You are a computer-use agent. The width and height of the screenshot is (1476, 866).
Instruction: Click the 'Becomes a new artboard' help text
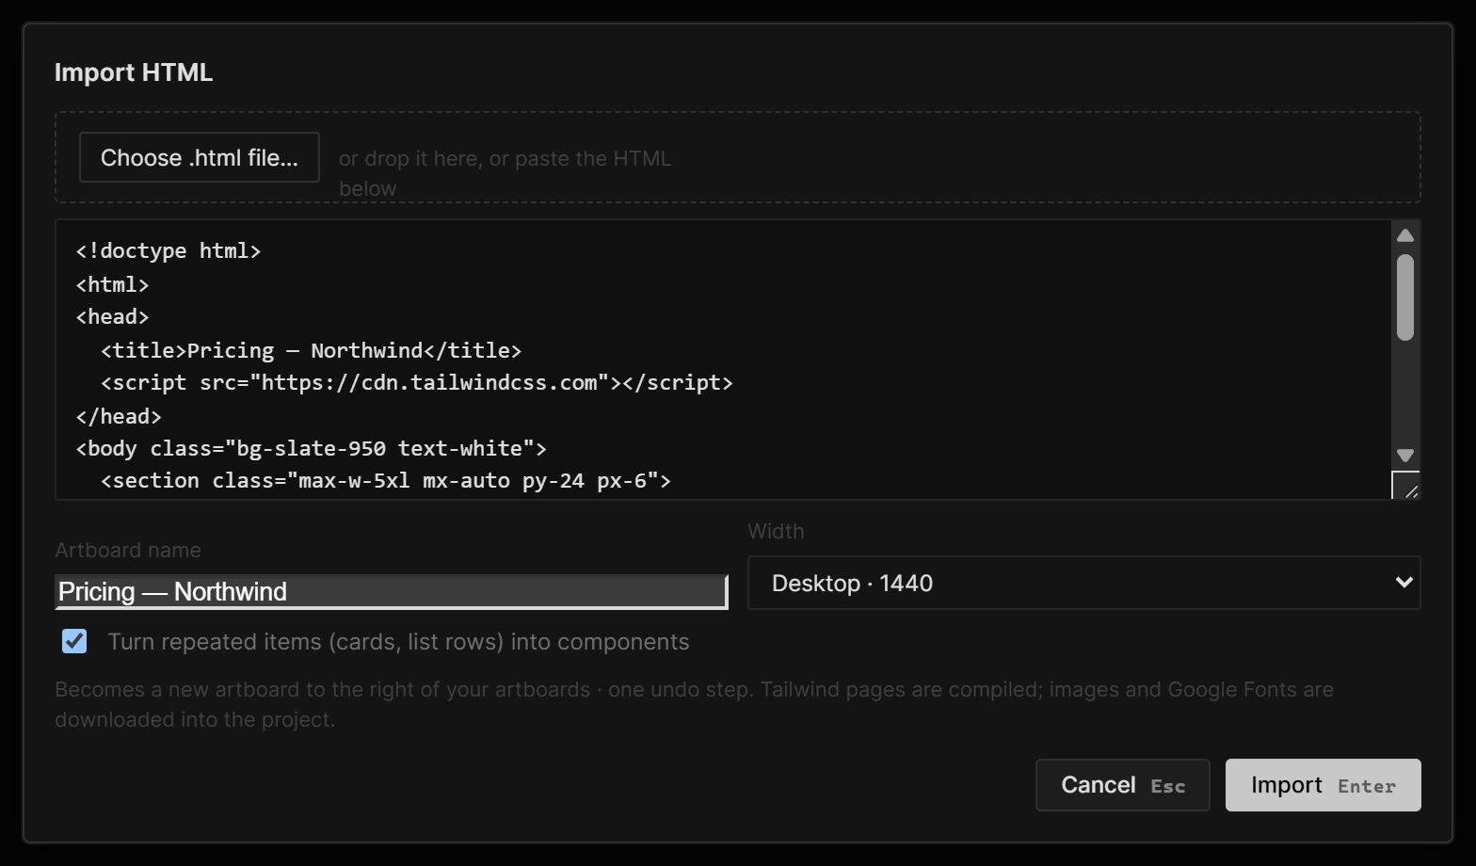[694, 704]
